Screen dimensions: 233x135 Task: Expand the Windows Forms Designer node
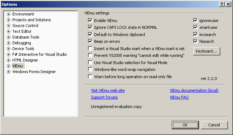[8, 72]
